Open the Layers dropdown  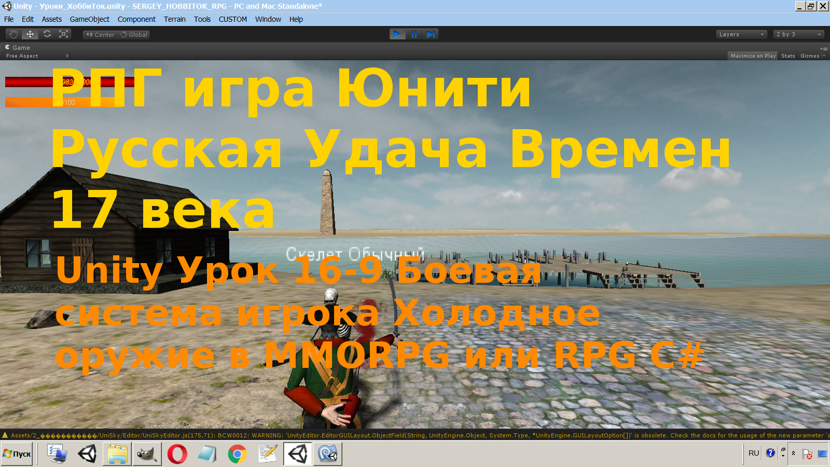[x=741, y=34]
